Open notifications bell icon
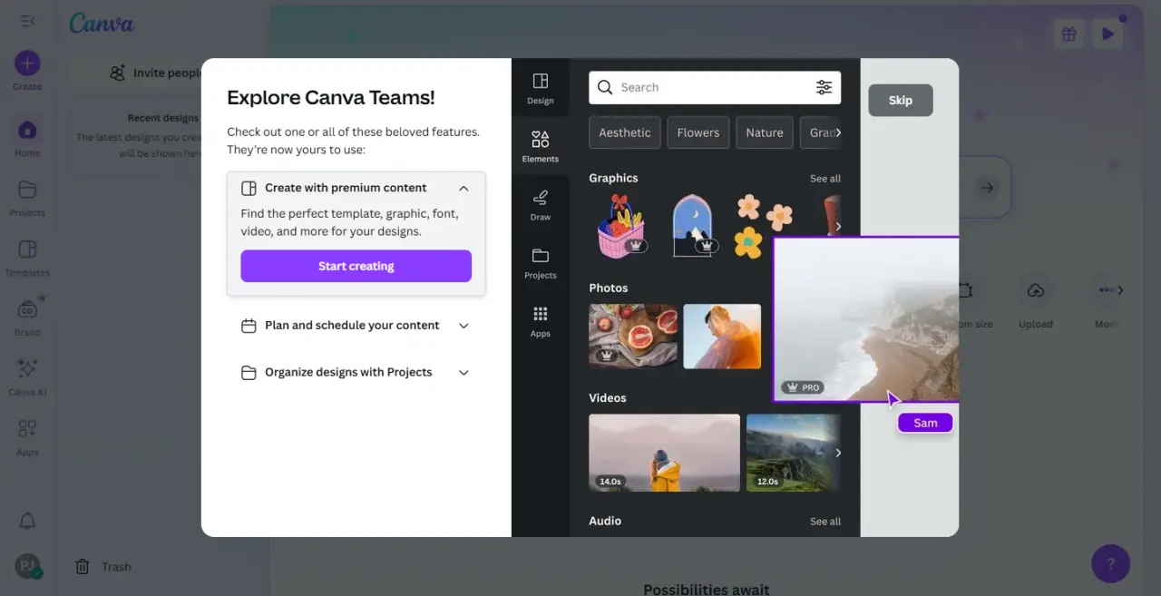Viewport: 1161px width, 596px height. pos(27,521)
